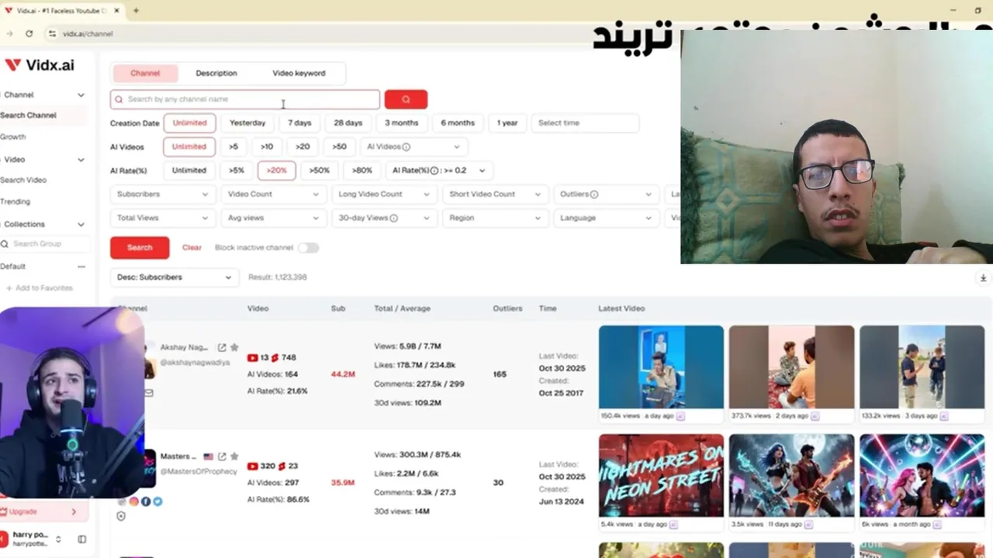This screenshot has width=993, height=558.
Task: Click the download results icon
Action: tap(983, 278)
